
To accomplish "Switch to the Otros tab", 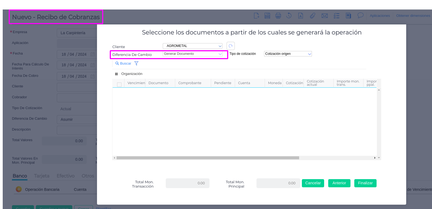I will tap(88, 176).
